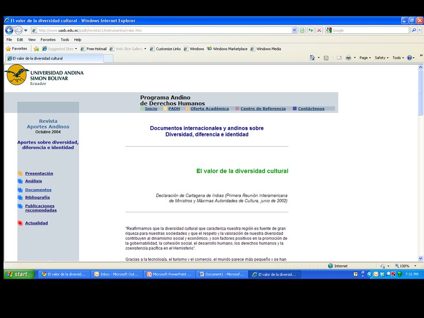Open search provider dropdown arrow
This screenshot has width=424, height=318.
coord(420,30)
